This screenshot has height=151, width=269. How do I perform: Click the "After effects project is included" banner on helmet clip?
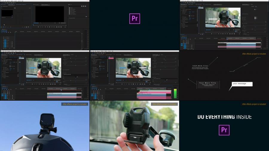click(x=74, y=104)
